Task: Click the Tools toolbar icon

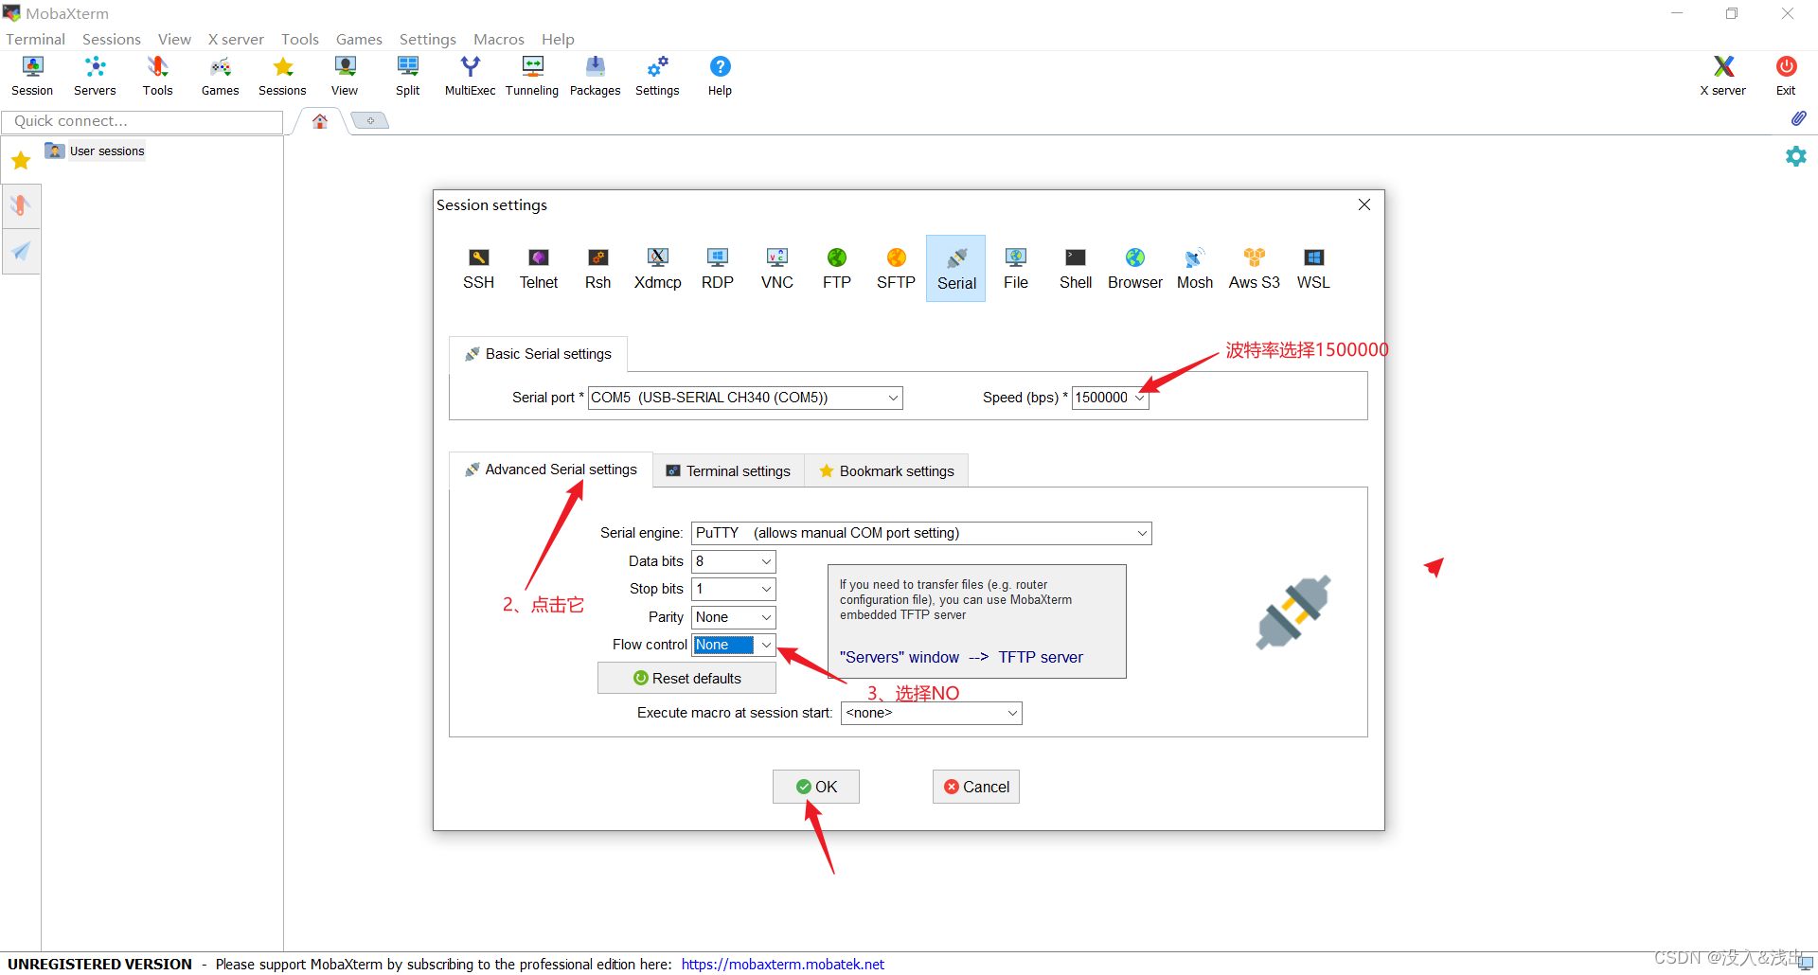Action: point(157,76)
